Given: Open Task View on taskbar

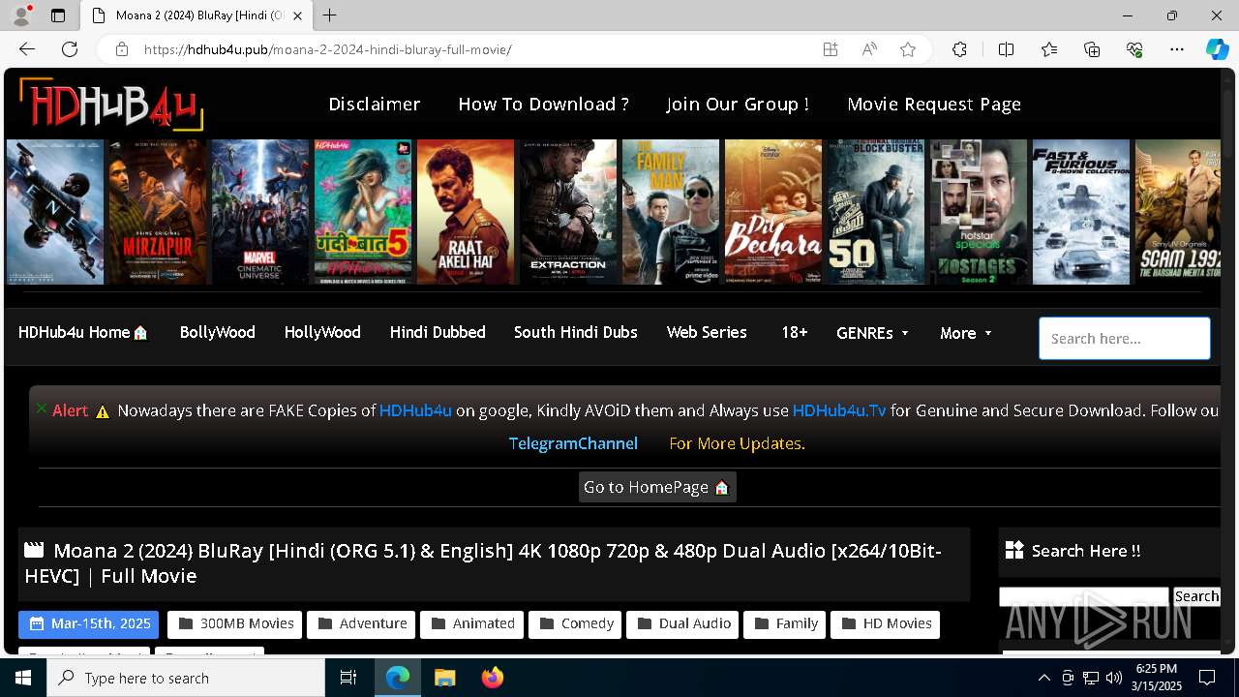Looking at the screenshot, I should pyautogui.click(x=348, y=678).
